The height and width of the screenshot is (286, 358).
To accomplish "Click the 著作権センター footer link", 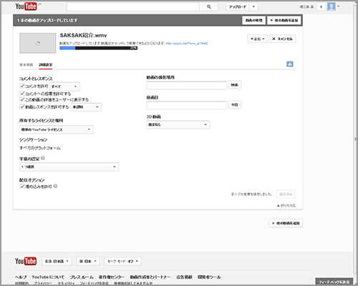I will (112, 277).
